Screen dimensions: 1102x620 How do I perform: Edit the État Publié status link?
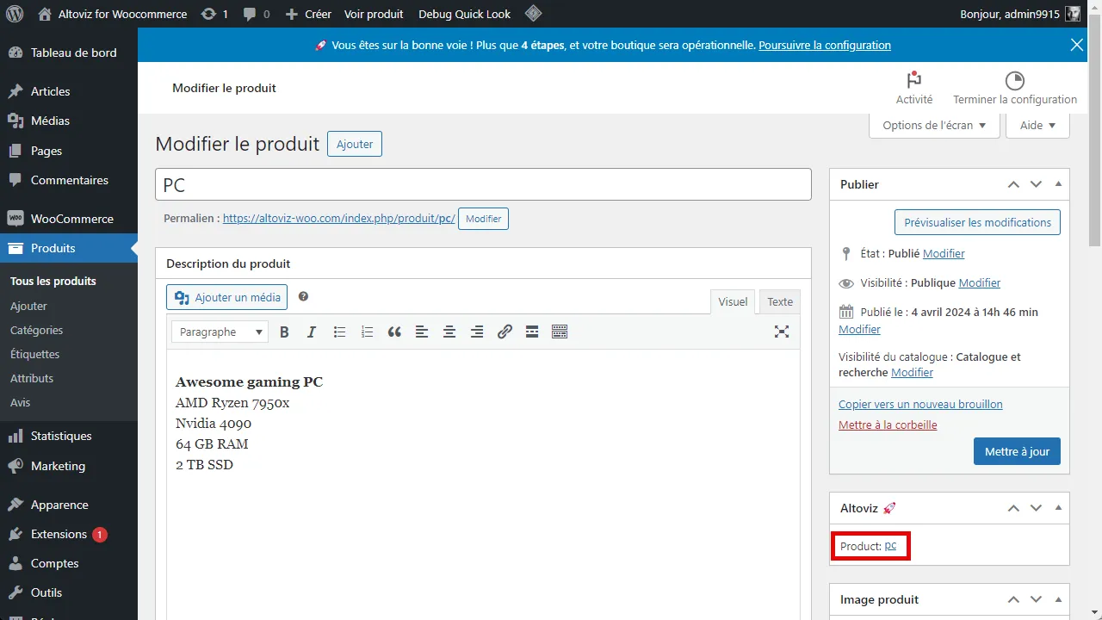click(x=944, y=253)
